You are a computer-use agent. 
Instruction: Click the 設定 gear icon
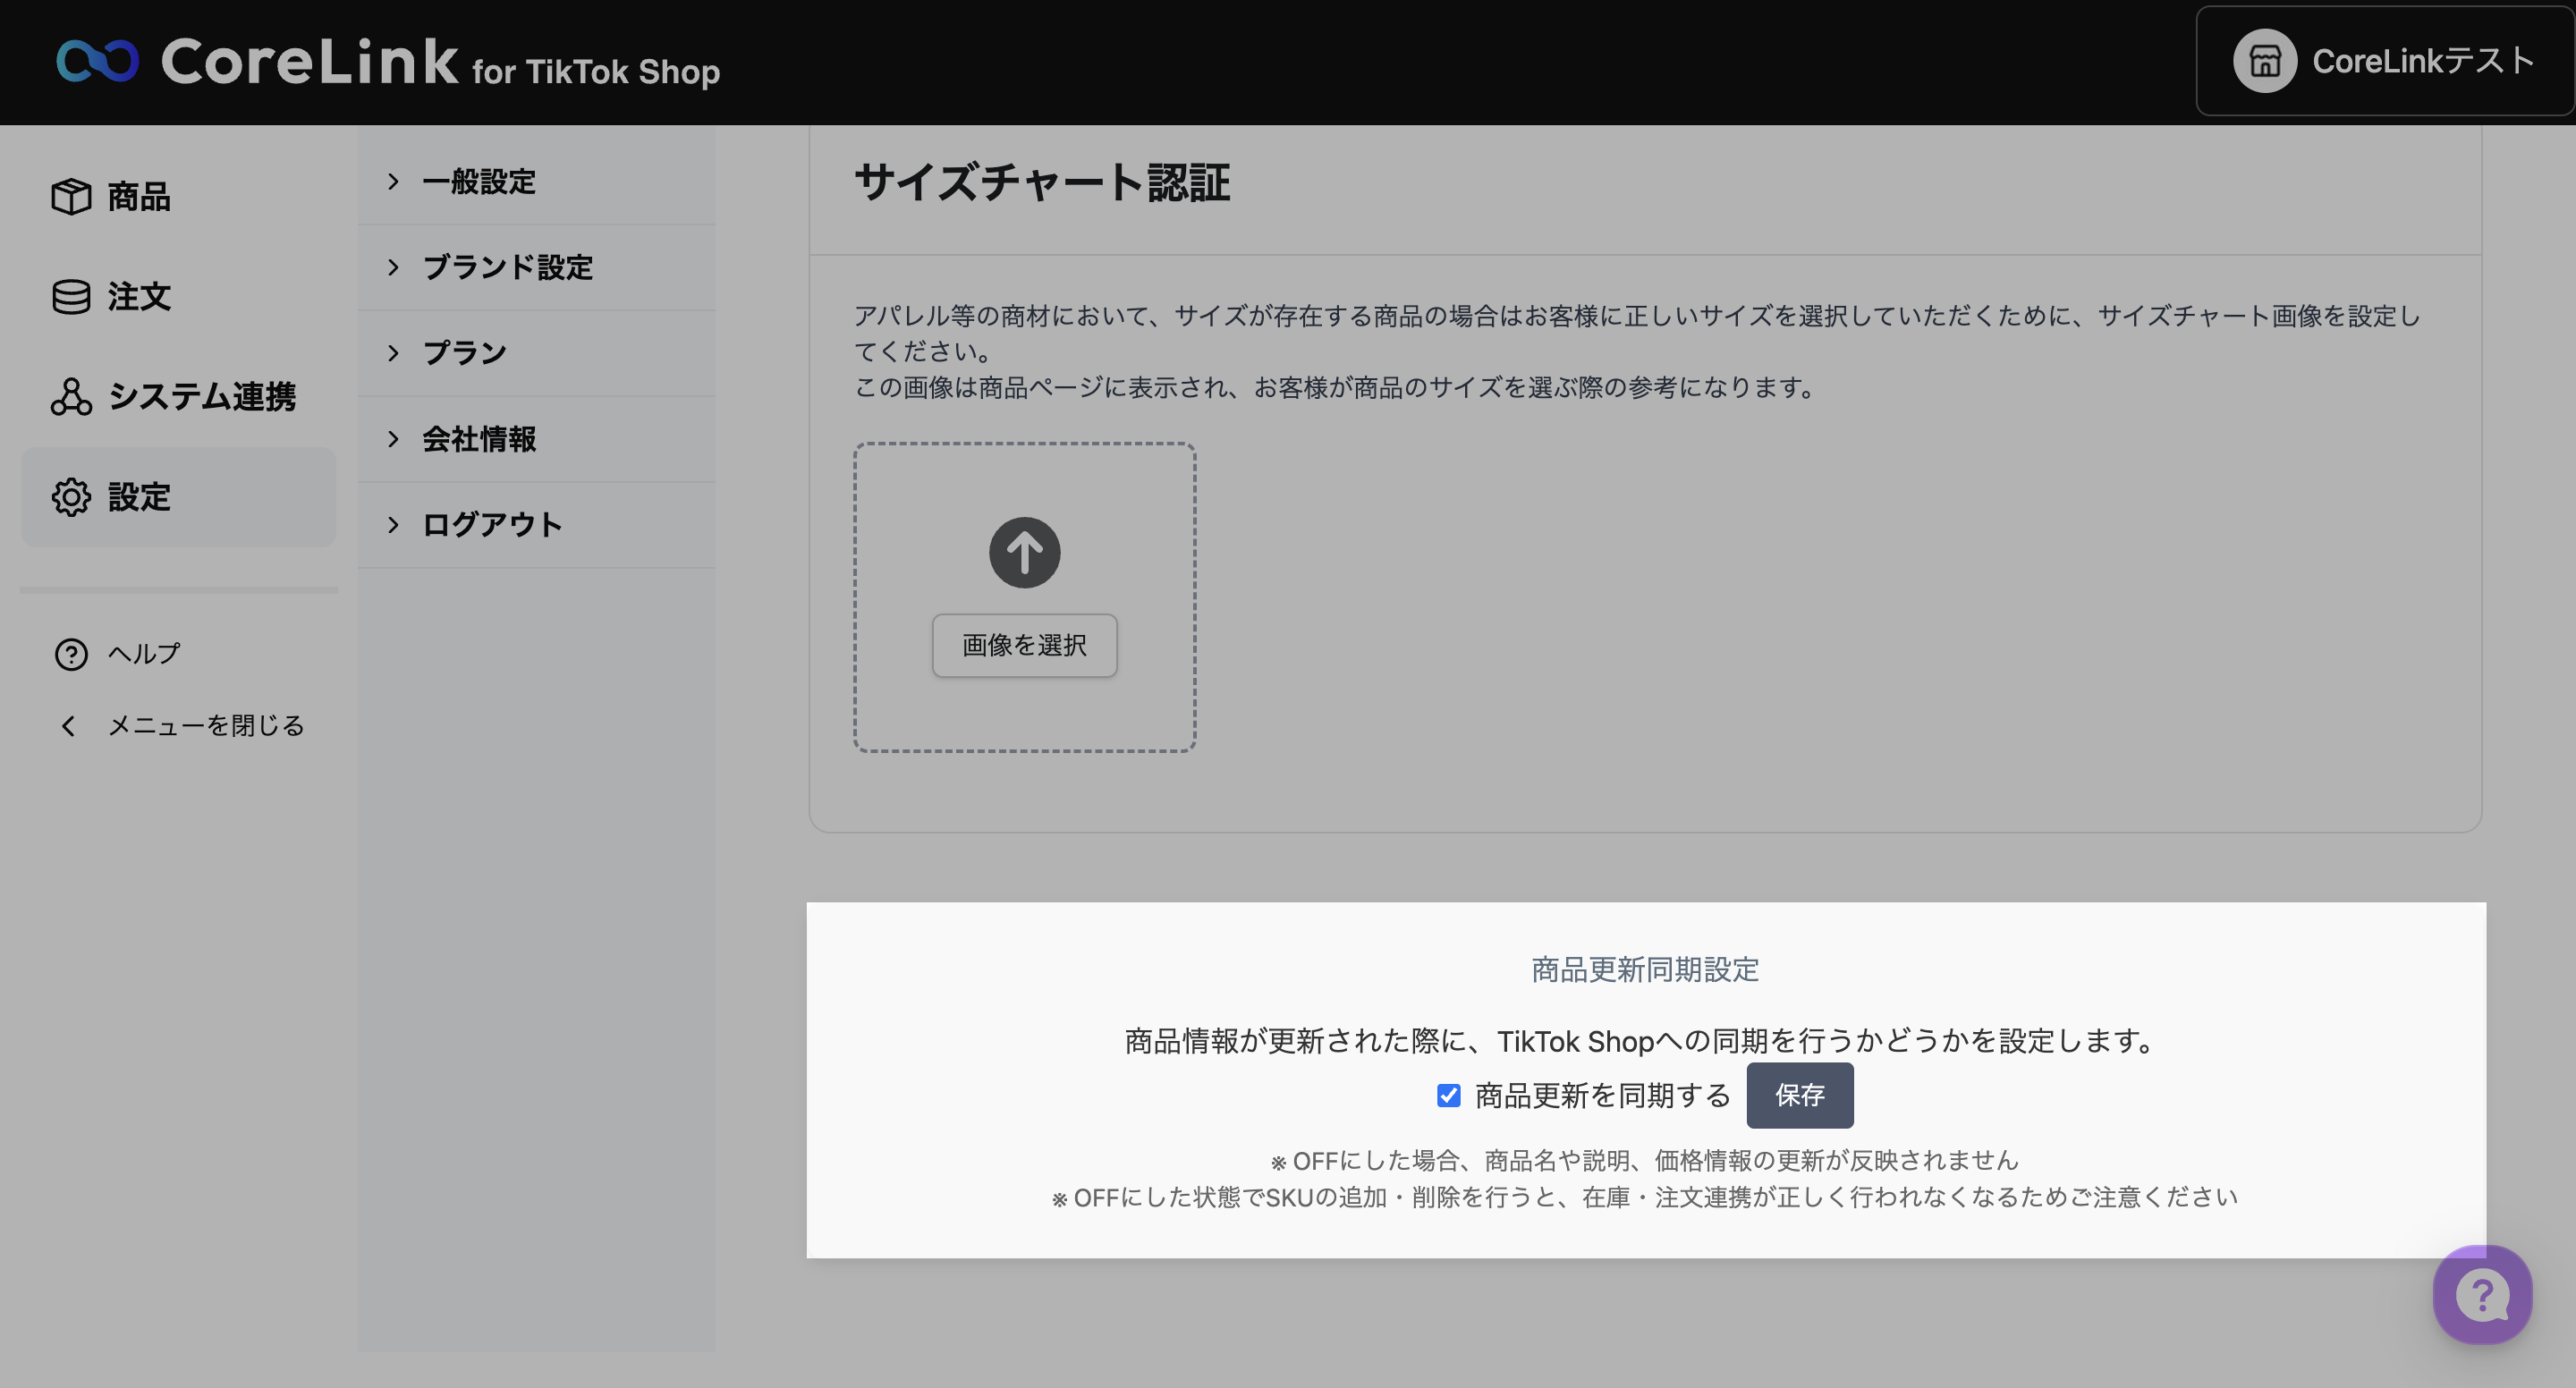coord(71,497)
